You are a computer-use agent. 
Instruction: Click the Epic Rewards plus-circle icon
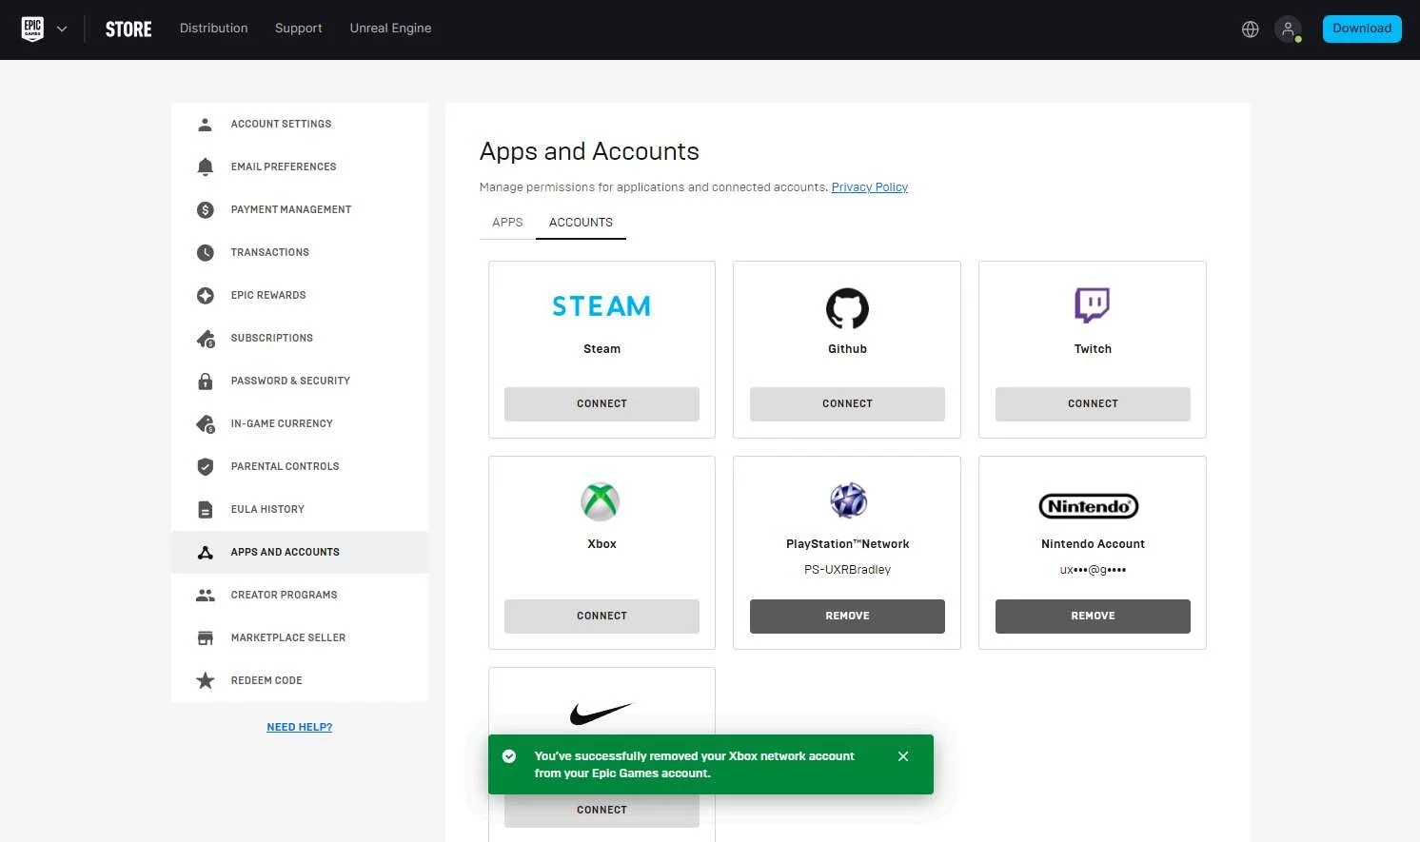pos(205,296)
